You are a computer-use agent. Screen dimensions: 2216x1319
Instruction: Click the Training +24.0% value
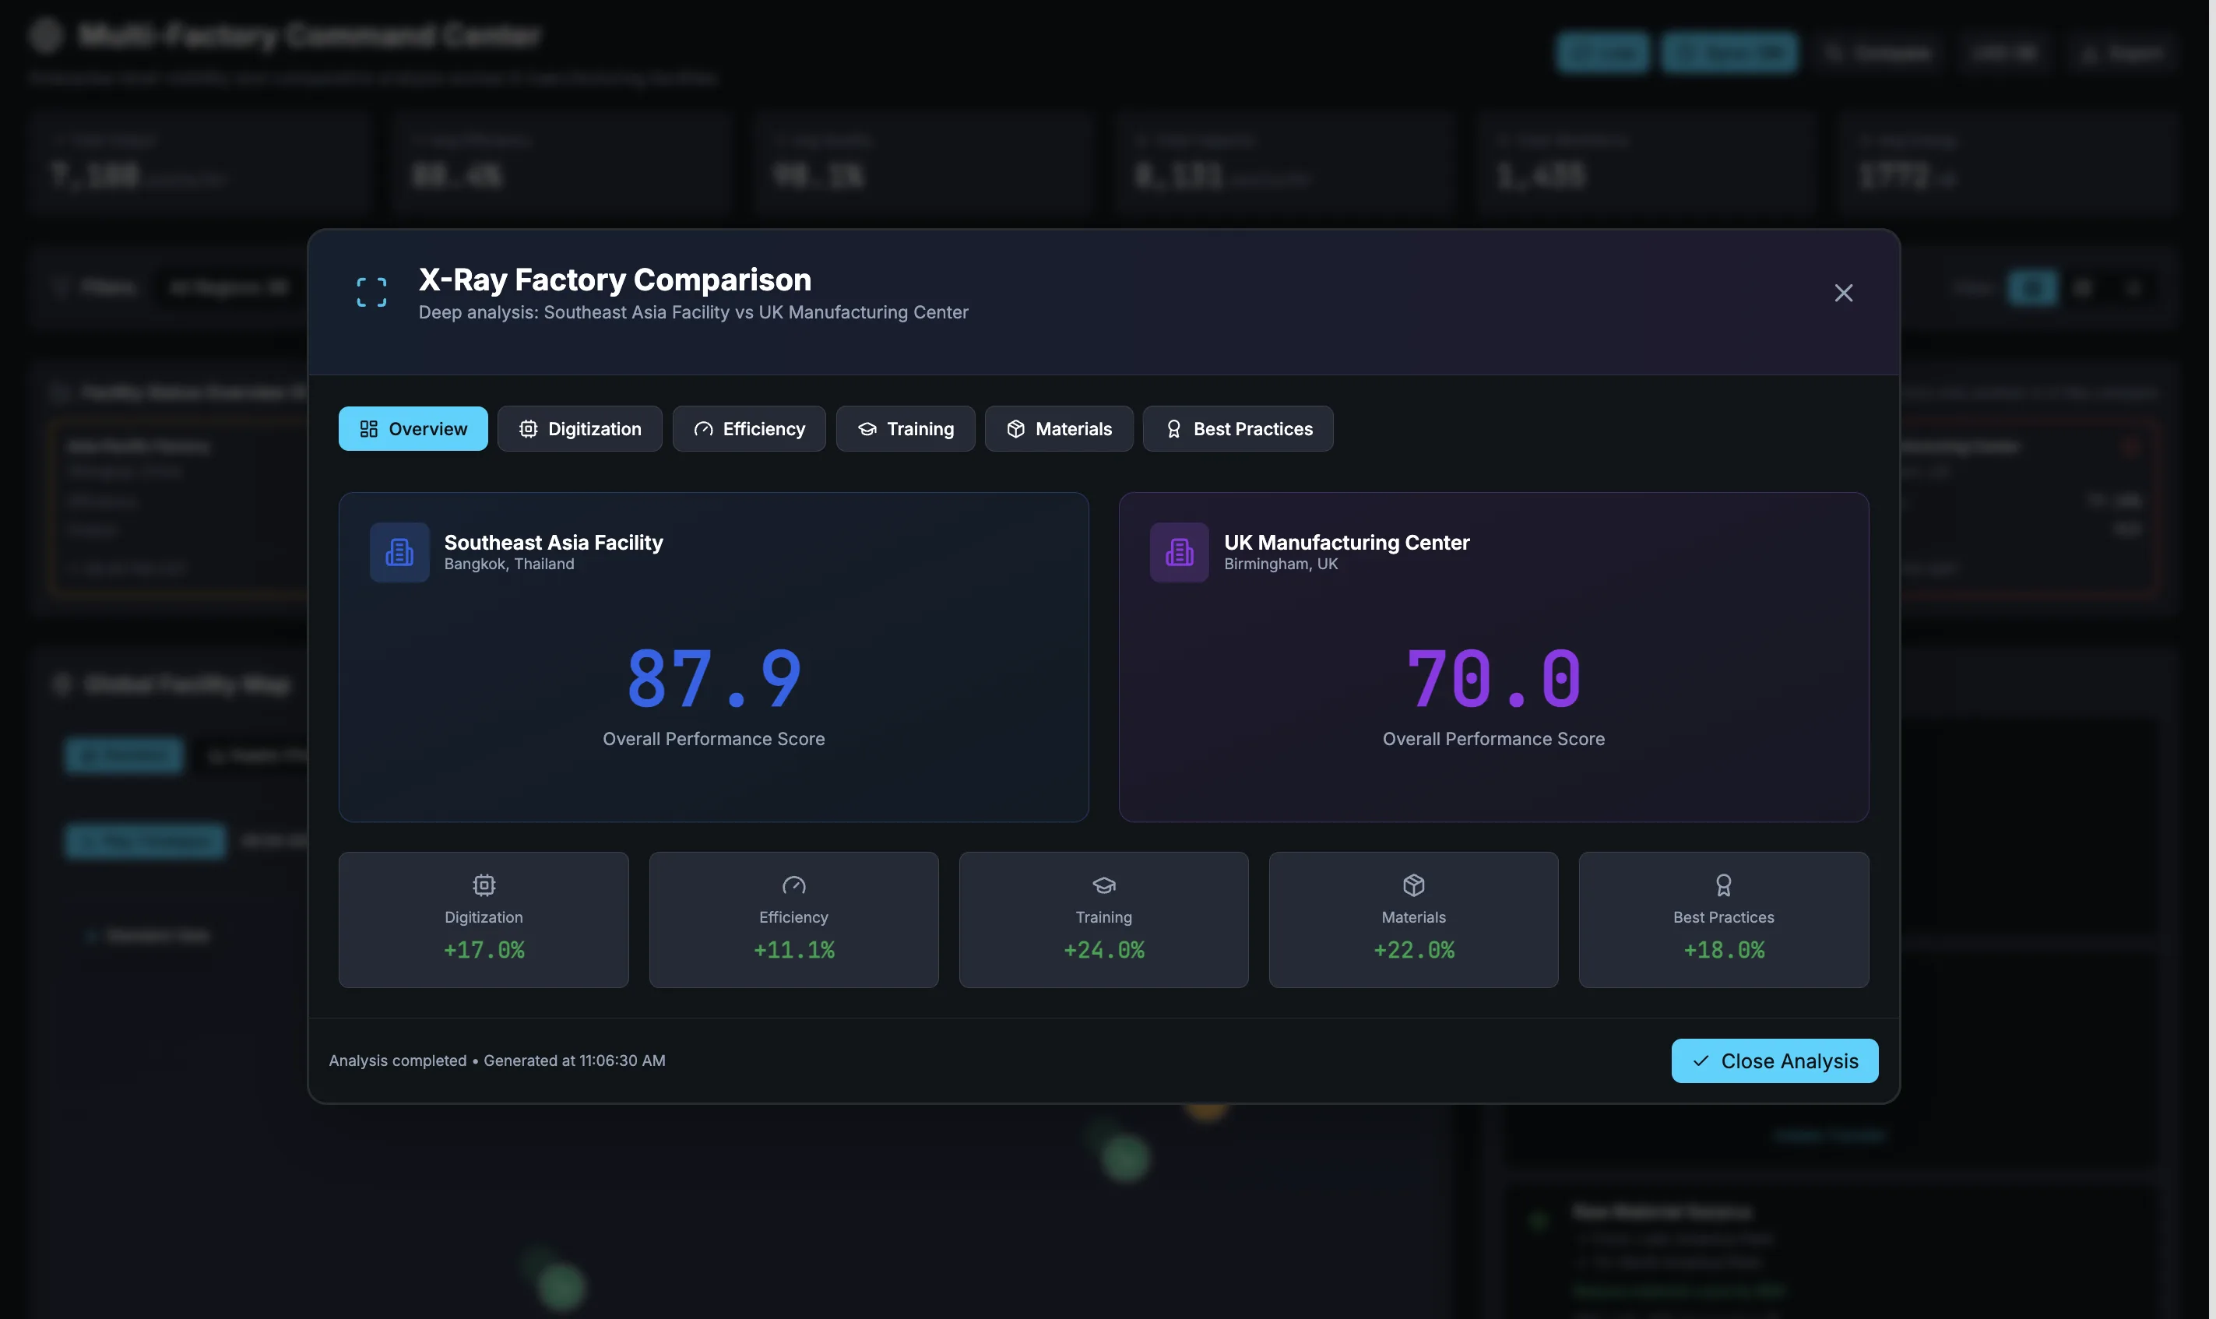coord(1103,950)
